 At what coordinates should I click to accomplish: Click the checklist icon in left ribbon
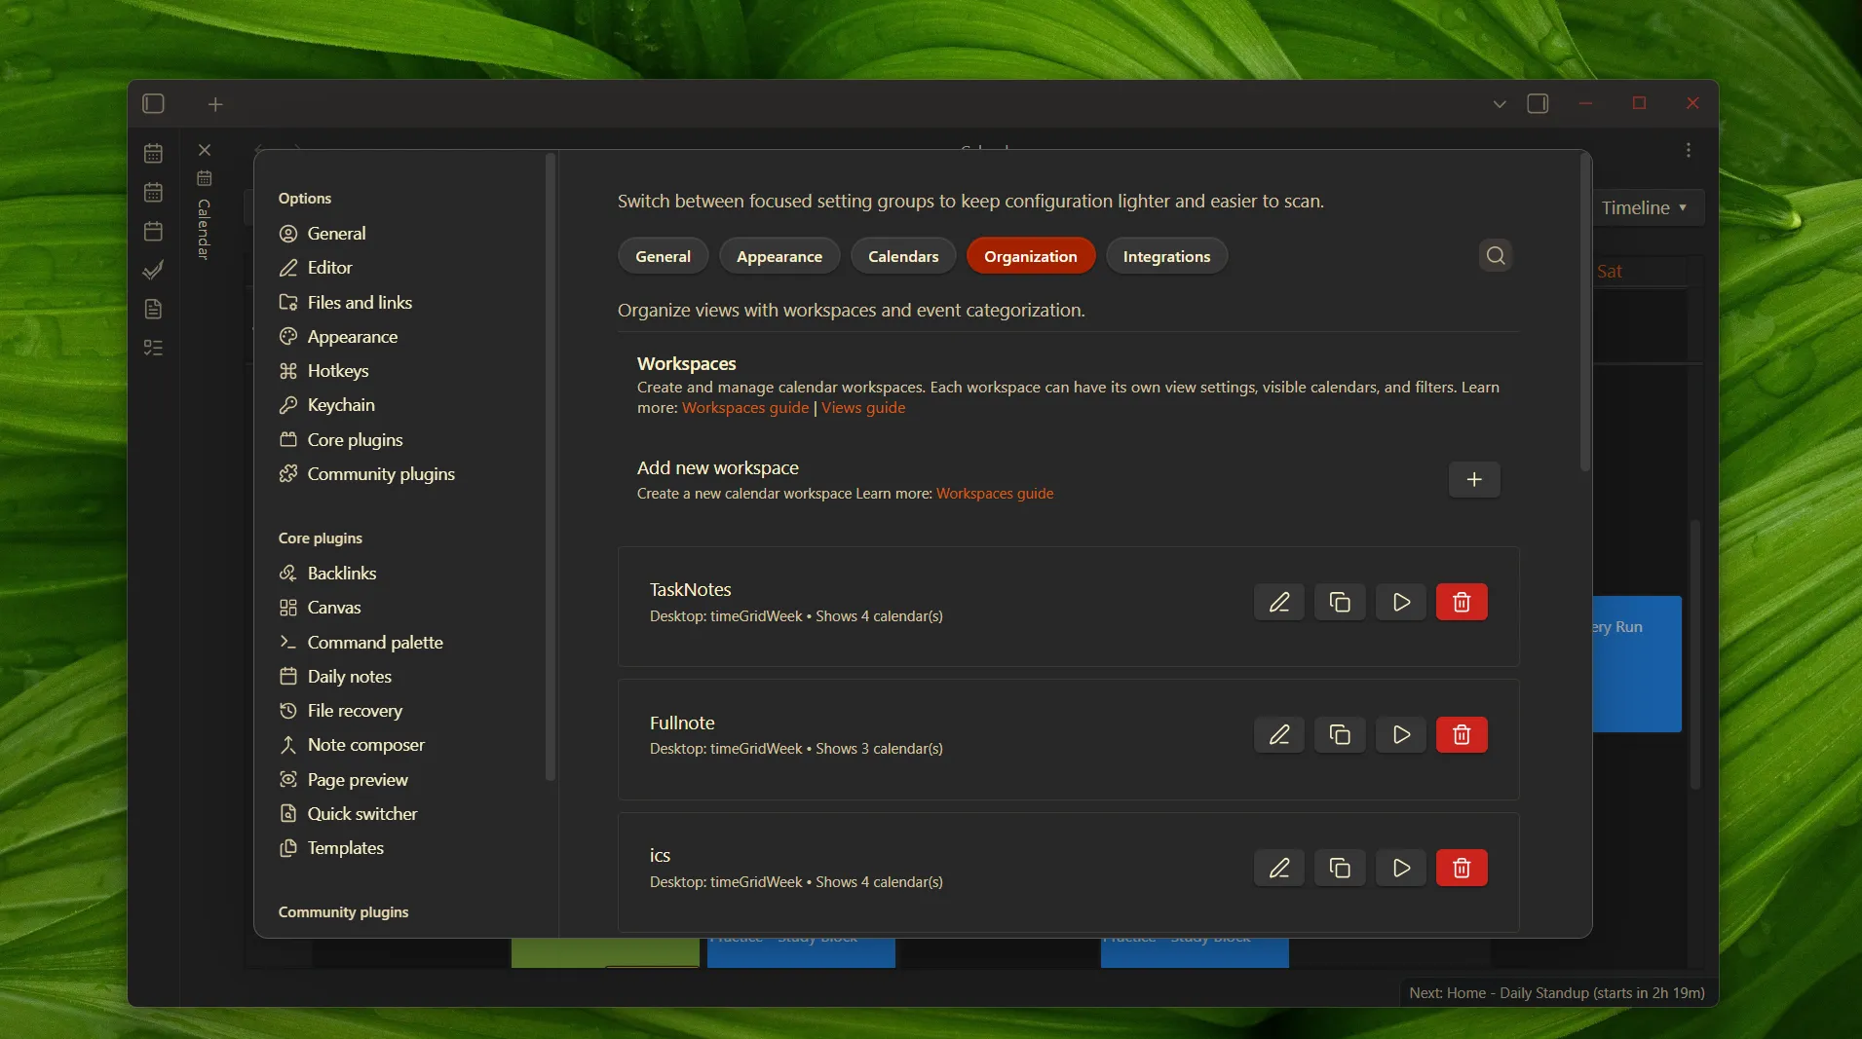click(x=153, y=348)
